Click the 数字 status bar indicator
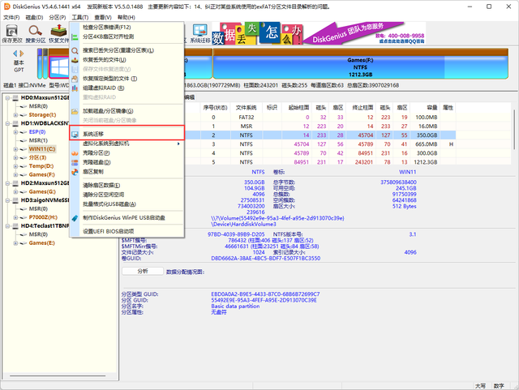Viewport: 519px width, 390px height. point(499,386)
